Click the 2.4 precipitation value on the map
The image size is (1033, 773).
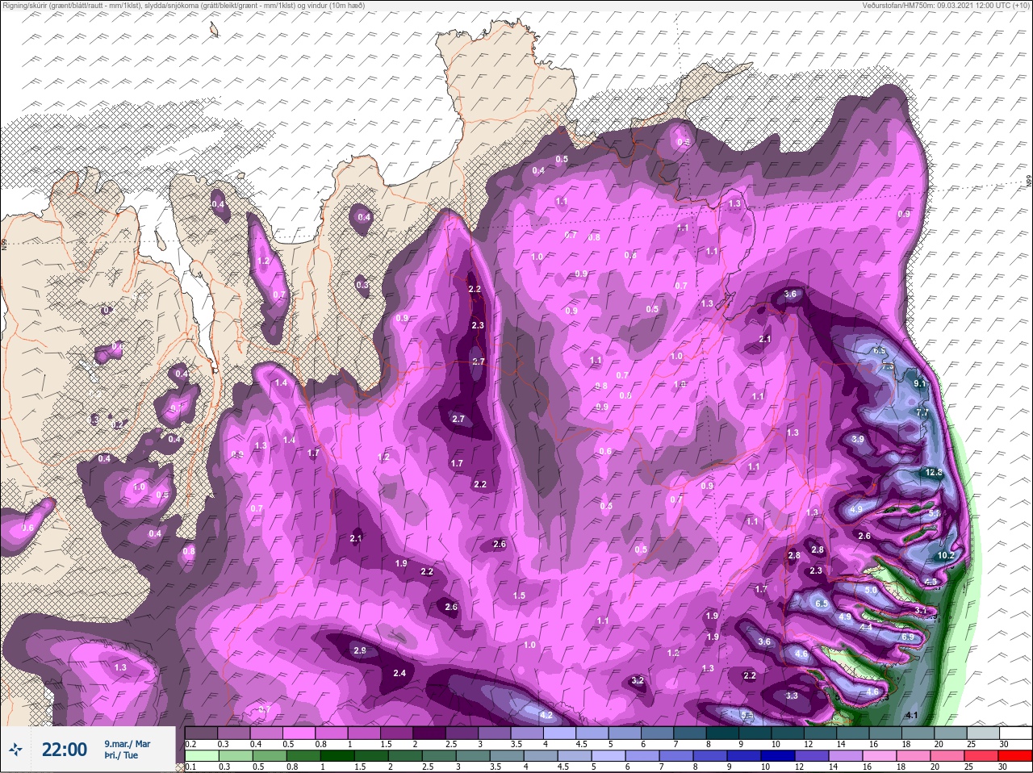click(x=399, y=673)
